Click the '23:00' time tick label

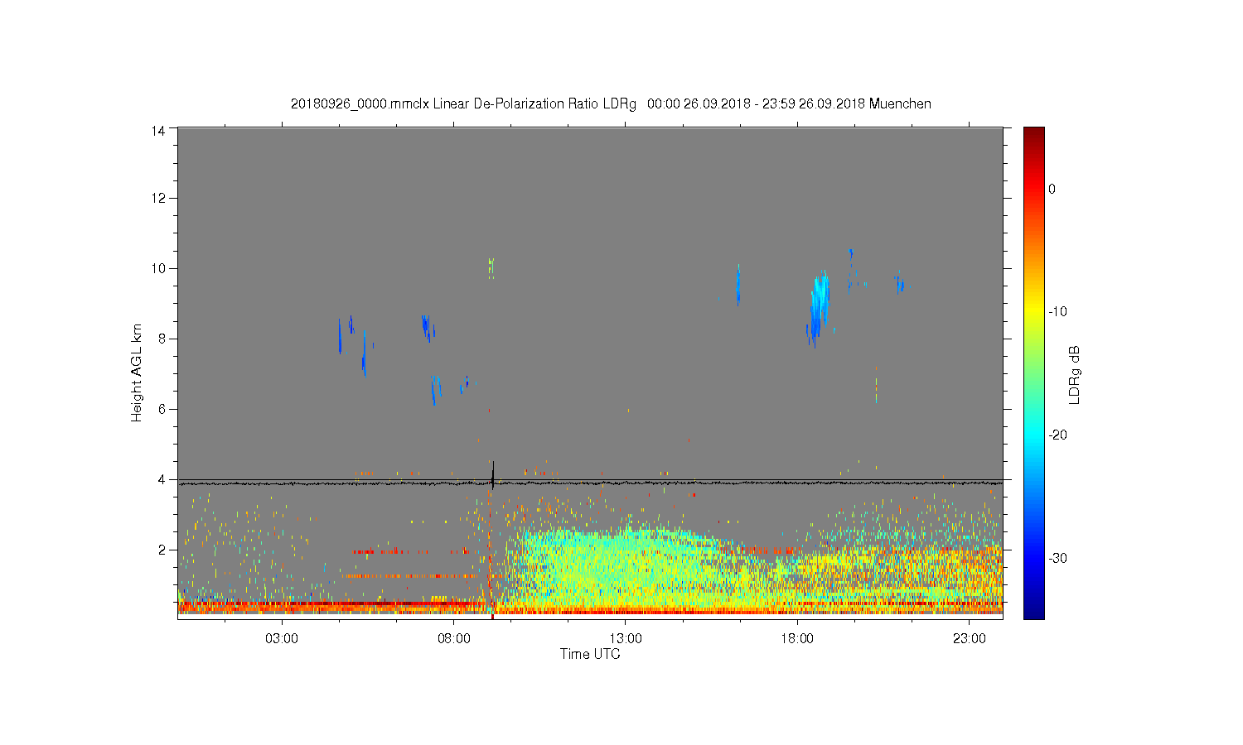969,639
